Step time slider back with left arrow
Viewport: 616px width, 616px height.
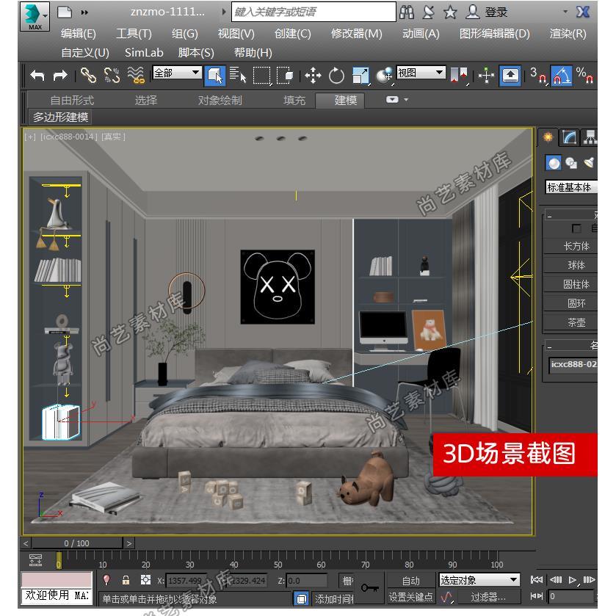pyautogui.click(x=26, y=543)
